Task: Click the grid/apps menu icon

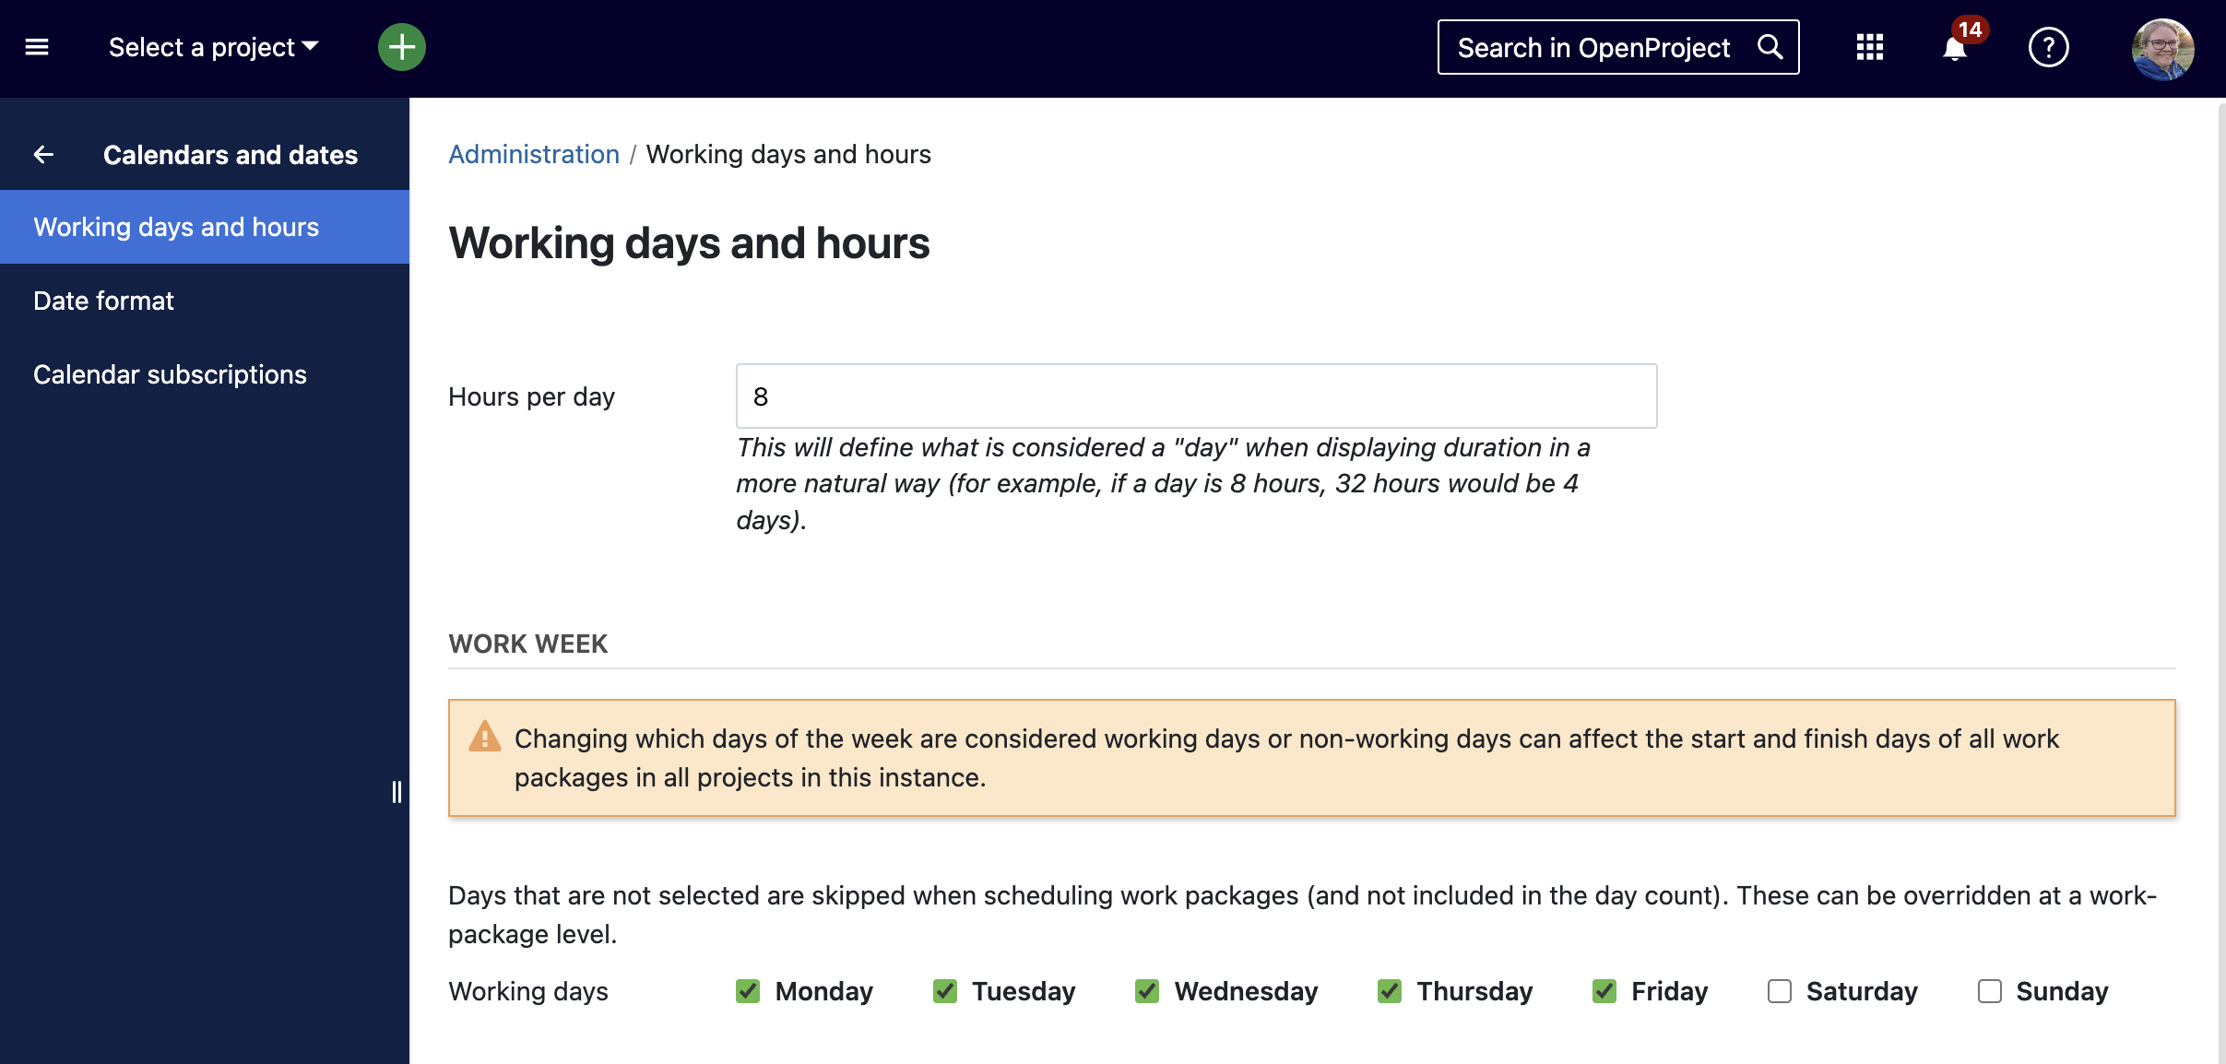Action: 1870,45
